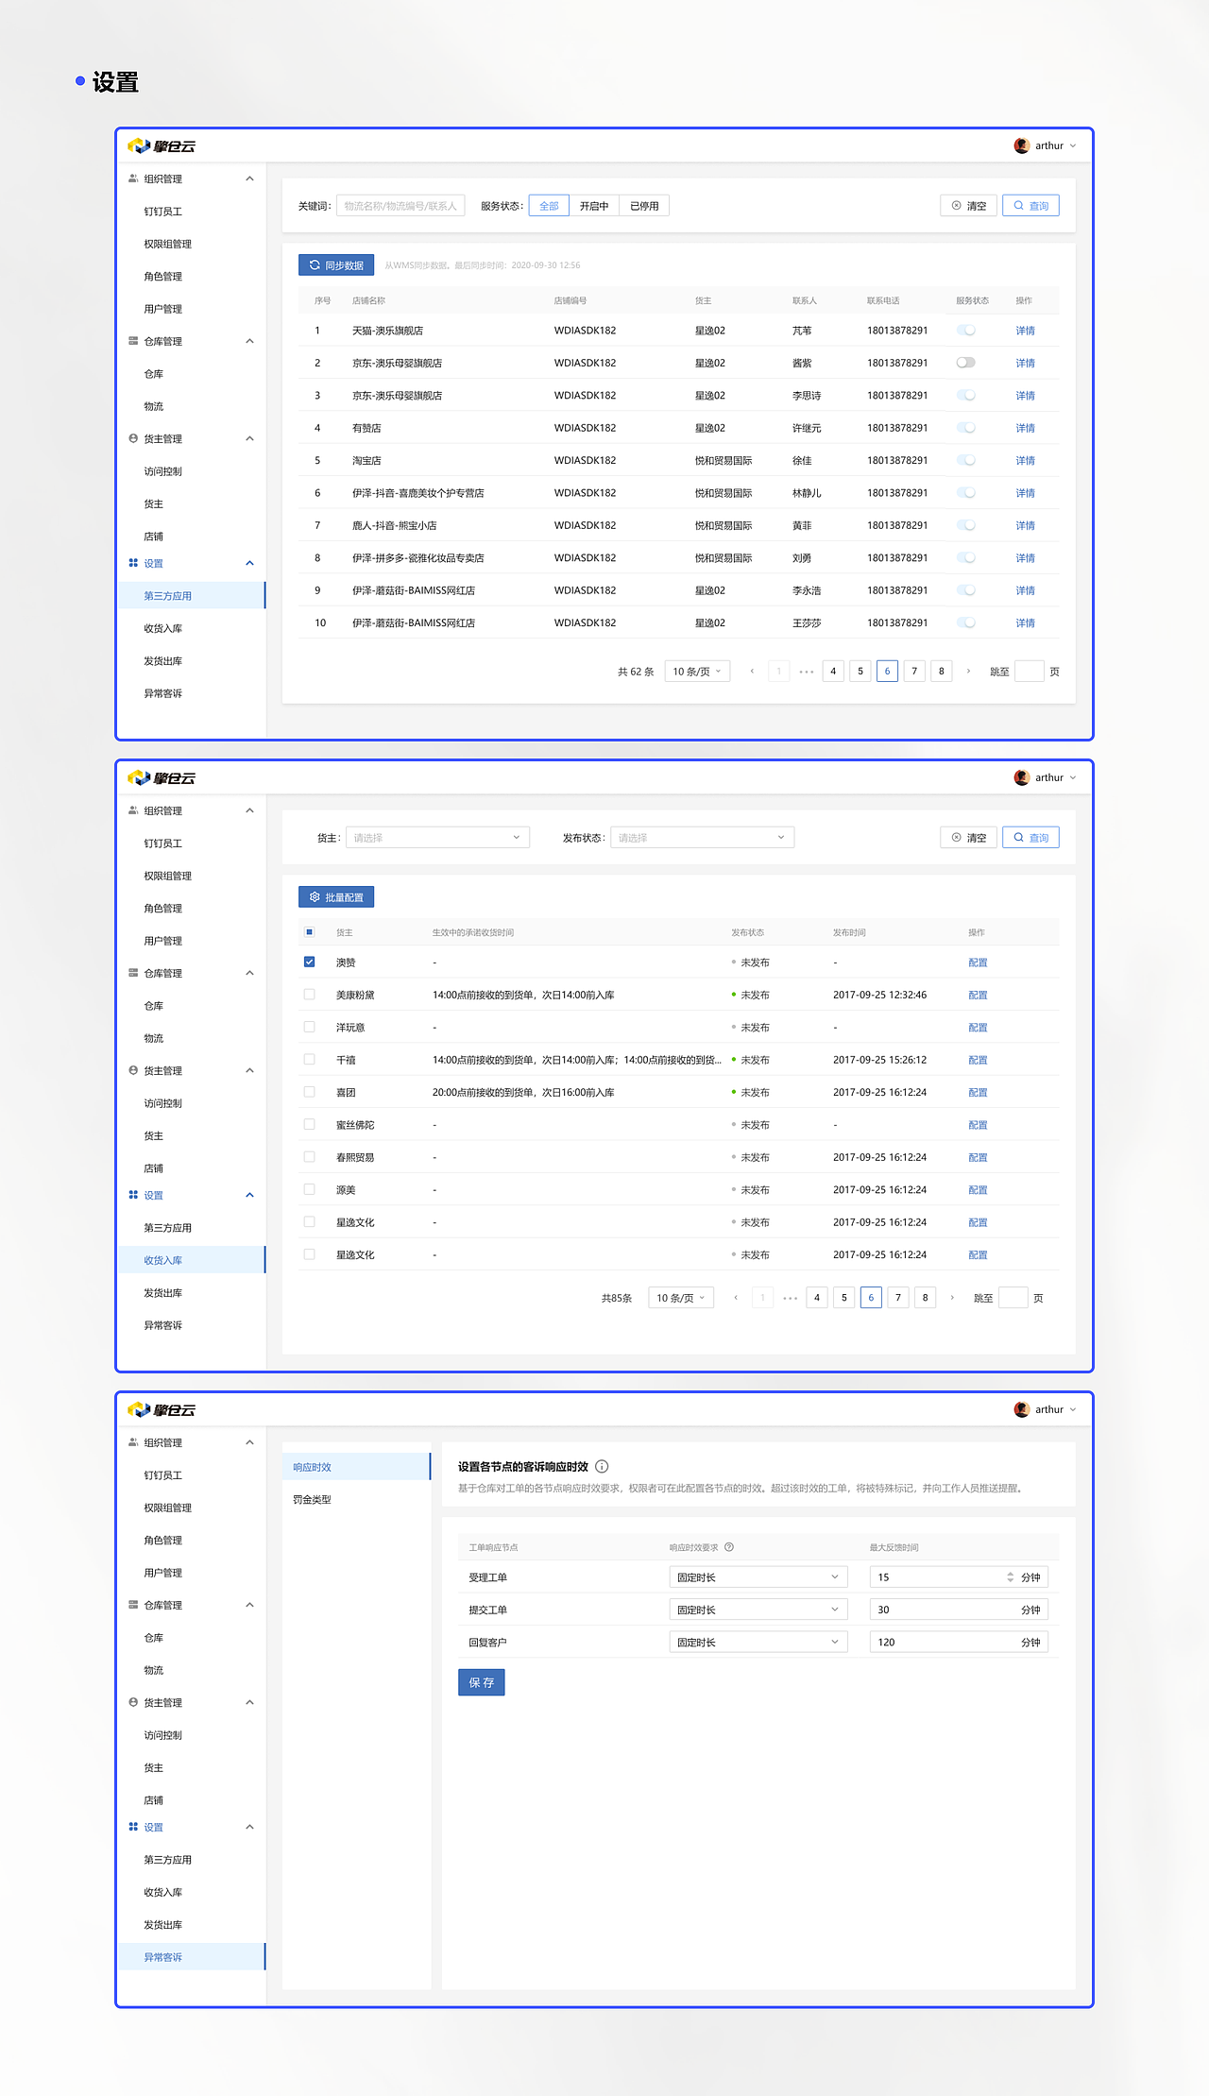
Task: Click the 擎仓云 logo in the 异常客诉 window
Action: point(162,1409)
